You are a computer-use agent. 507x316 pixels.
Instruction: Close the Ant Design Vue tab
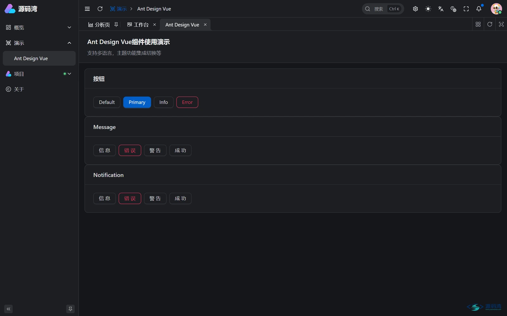click(205, 25)
